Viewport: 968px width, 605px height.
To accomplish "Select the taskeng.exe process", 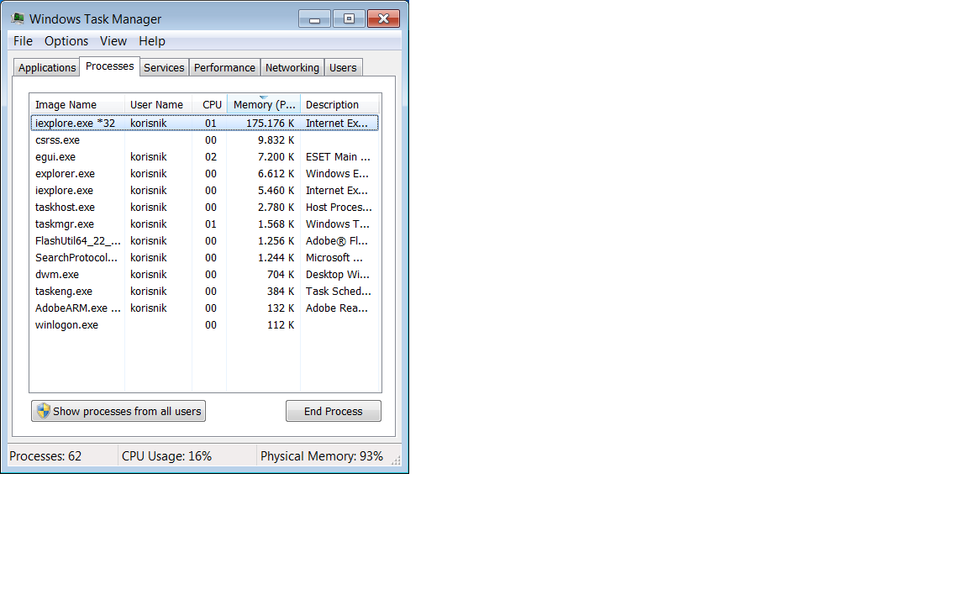I will point(204,292).
